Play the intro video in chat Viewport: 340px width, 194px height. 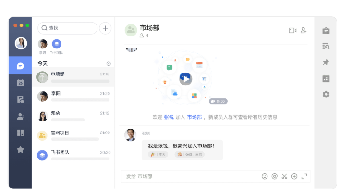[185, 78]
